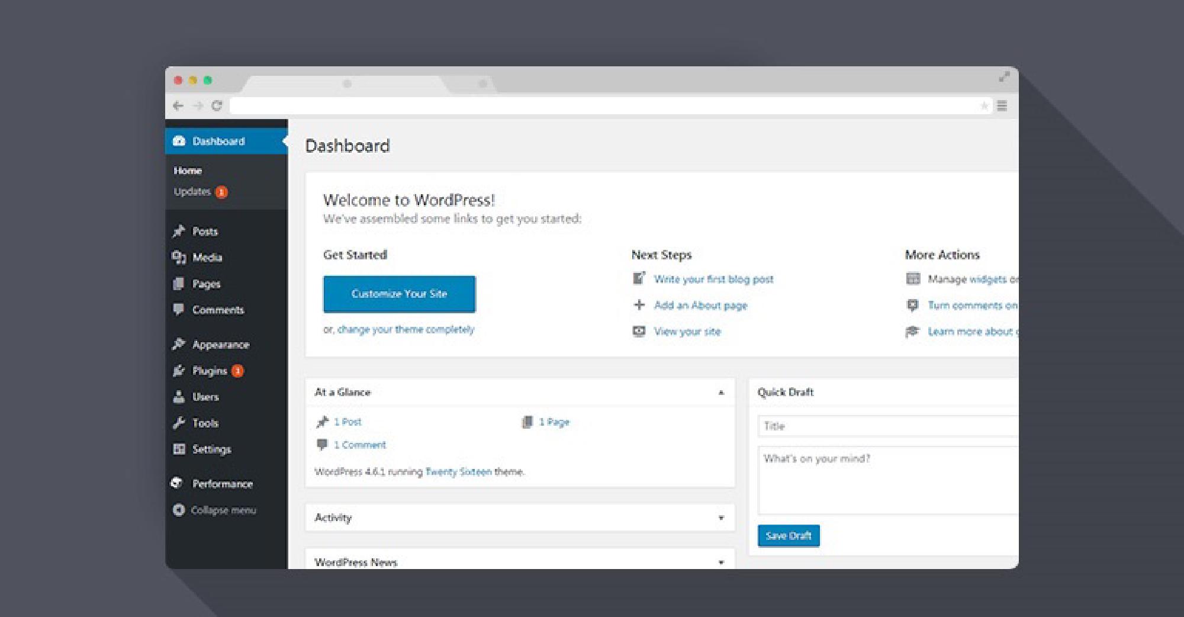
Task: Bookmark page with the star icon
Action: (984, 106)
